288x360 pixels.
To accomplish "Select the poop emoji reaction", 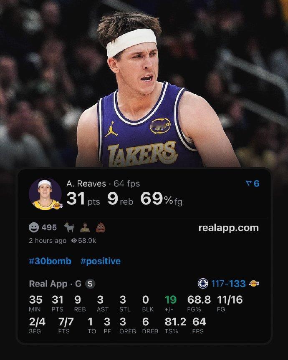I will click(x=101, y=227).
